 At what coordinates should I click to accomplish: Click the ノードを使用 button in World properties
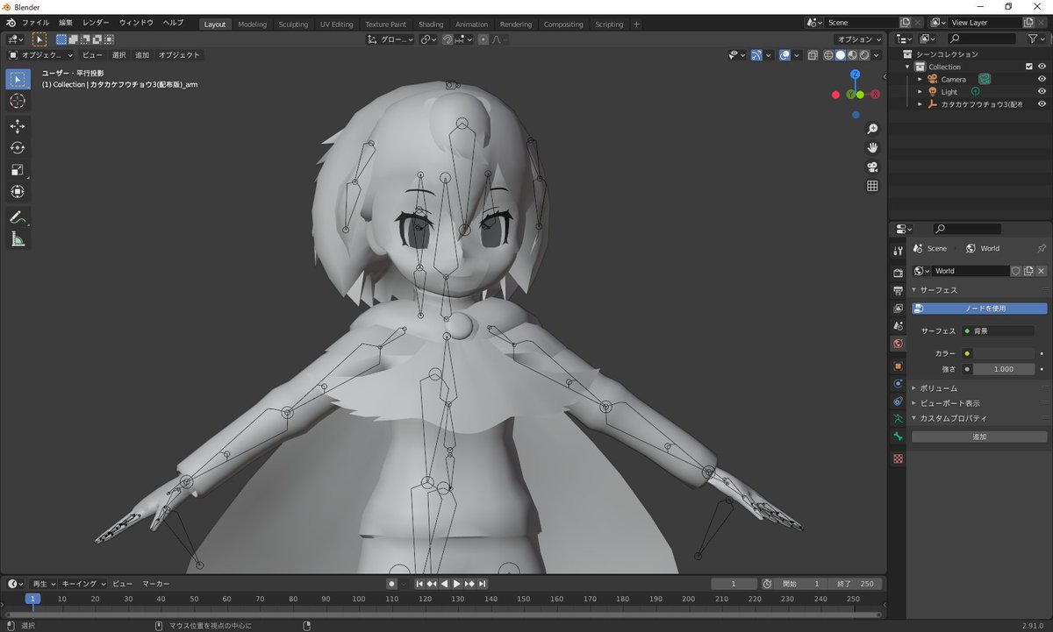coord(978,308)
